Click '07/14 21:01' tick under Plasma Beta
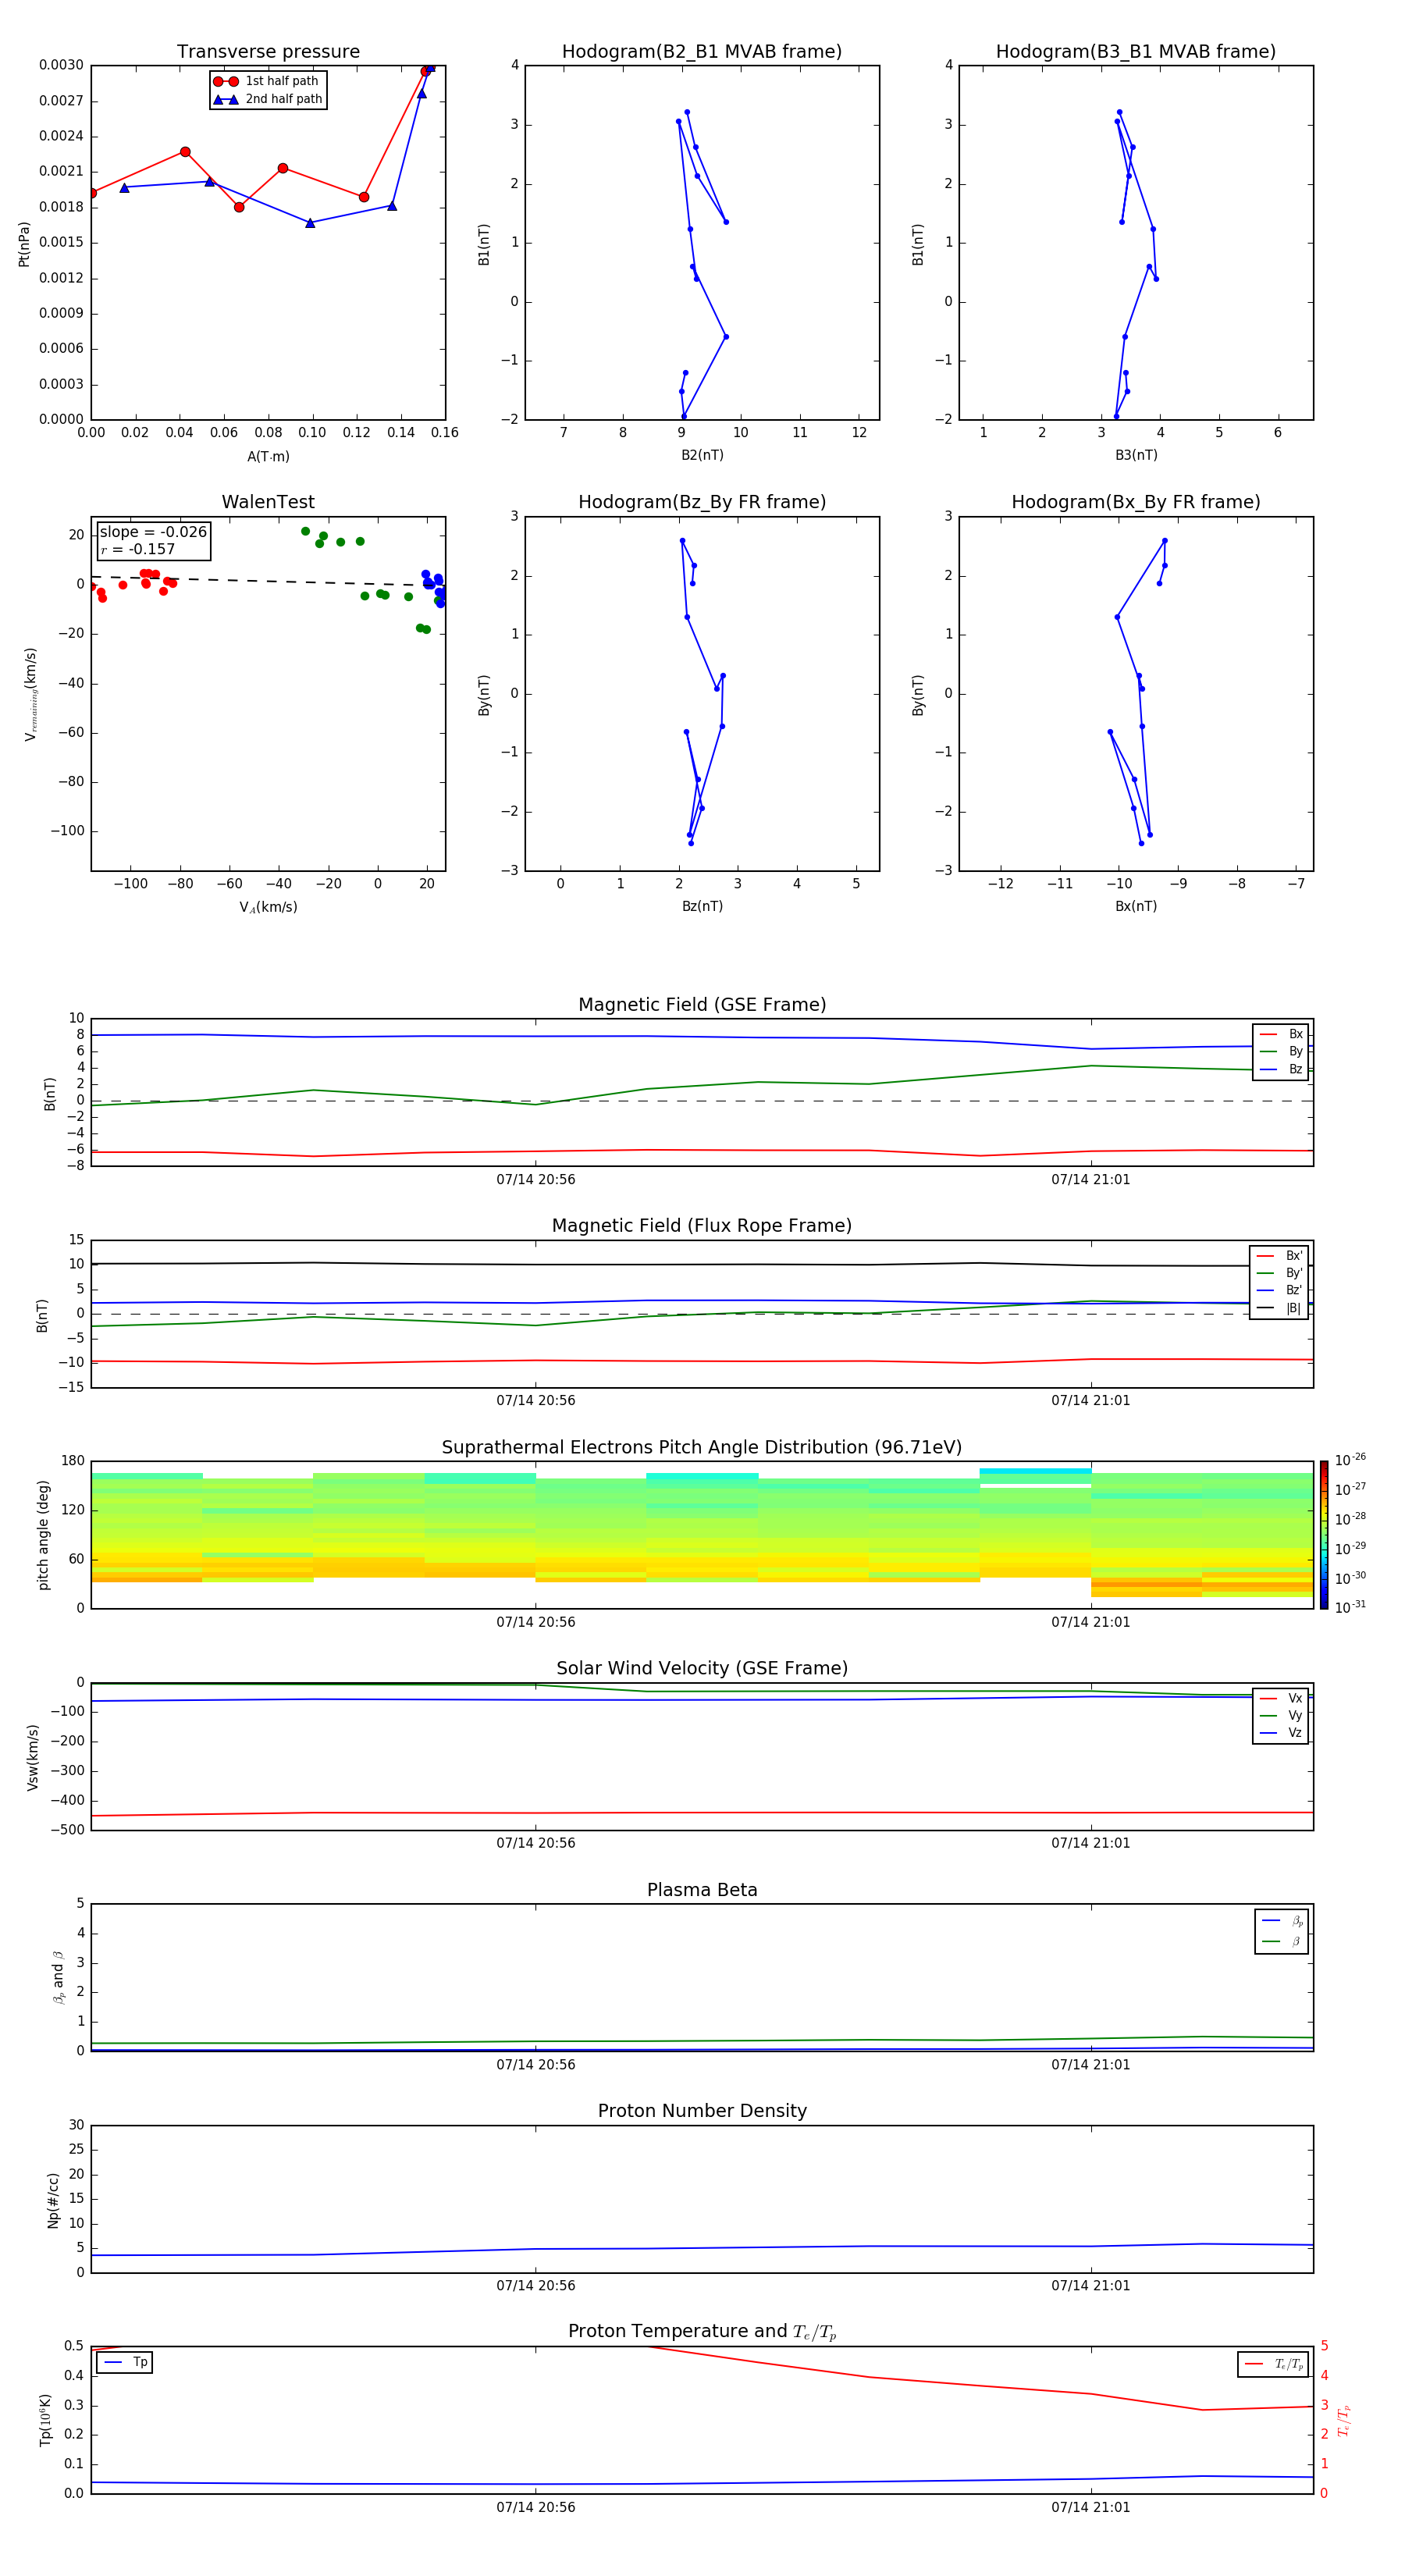Viewport: 1405px width, 2576px height. point(1091,2065)
